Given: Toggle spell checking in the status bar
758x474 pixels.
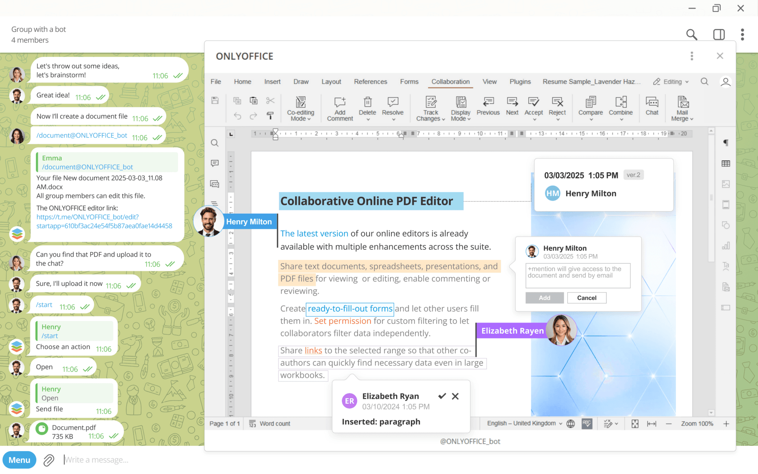Looking at the screenshot, I should point(588,423).
